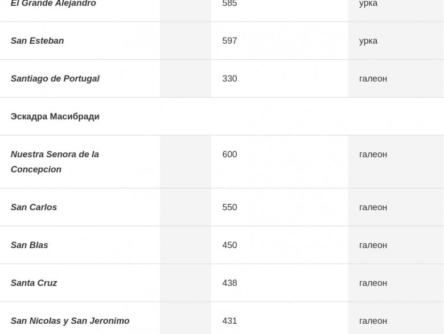Click Santa Cruz ship name
The height and width of the screenshot is (334, 444).
[34, 283]
